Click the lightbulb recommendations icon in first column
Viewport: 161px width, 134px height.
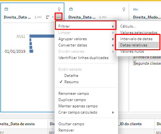(x=59, y=9)
